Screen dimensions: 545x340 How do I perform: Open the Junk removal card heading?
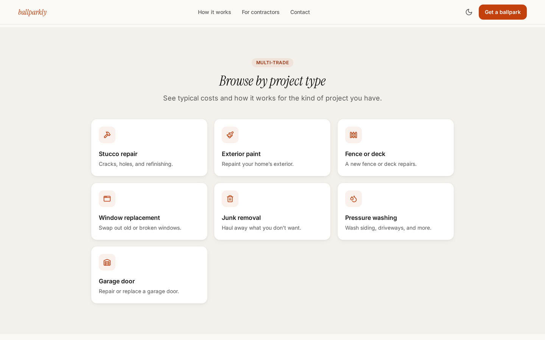[x=241, y=218]
